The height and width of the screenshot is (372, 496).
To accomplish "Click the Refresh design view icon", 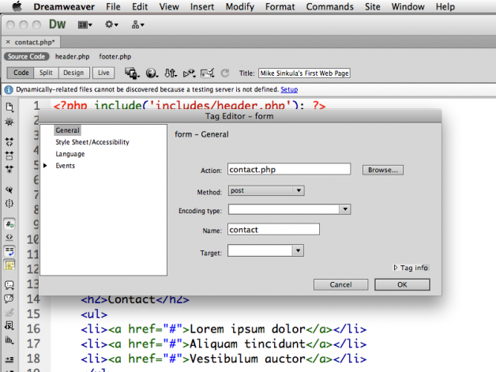I will coord(225,73).
